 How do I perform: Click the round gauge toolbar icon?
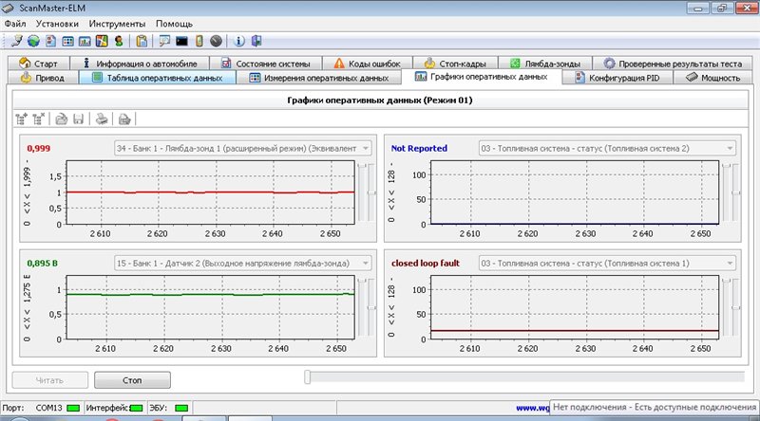click(x=217, y=41)
